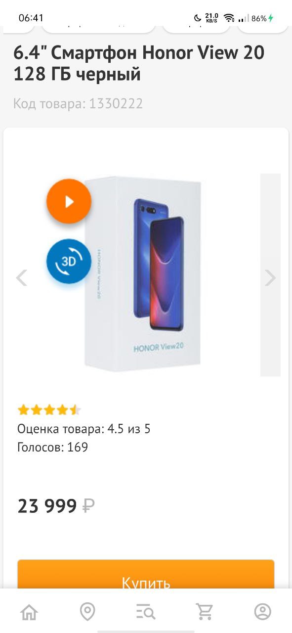This screenshot has height=633, width=292.
Task: Open the catalog search icon
Action: (146, 612)
